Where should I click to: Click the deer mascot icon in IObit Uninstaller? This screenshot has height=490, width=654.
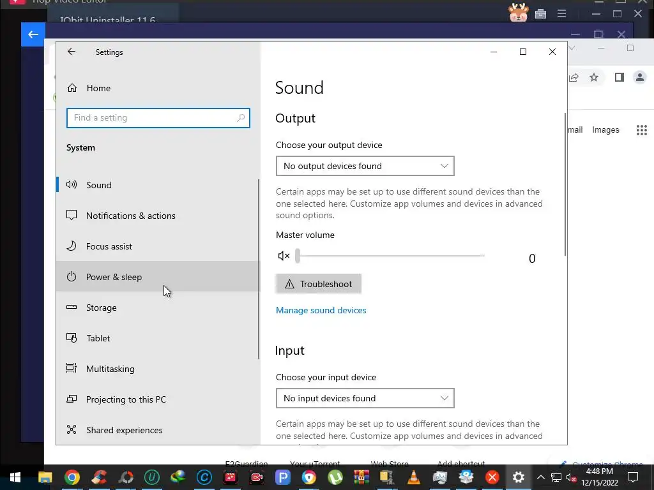point(519,13)
